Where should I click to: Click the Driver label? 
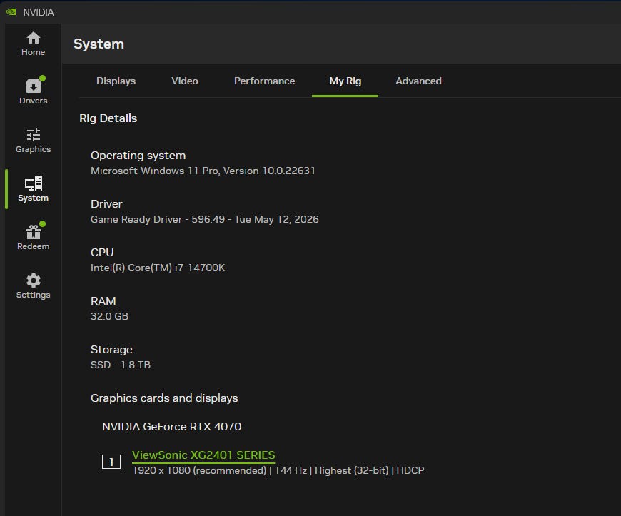tap(106, 204)
